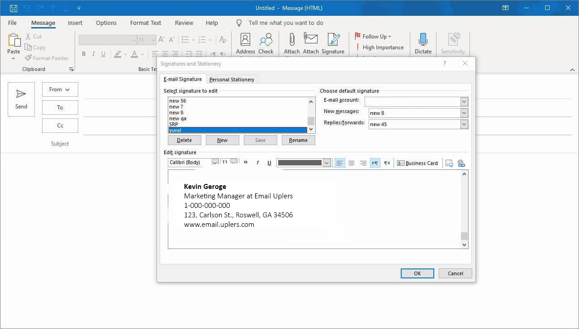Toggle italic formatting for signature text
Screen dimensions: 579x329
257,163
